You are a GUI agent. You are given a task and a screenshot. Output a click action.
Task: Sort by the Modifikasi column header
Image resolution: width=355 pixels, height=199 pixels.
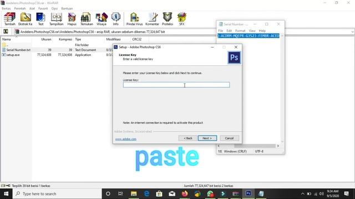(113, 39)
